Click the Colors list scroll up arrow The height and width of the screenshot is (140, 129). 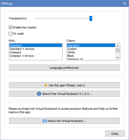[117, 46]
